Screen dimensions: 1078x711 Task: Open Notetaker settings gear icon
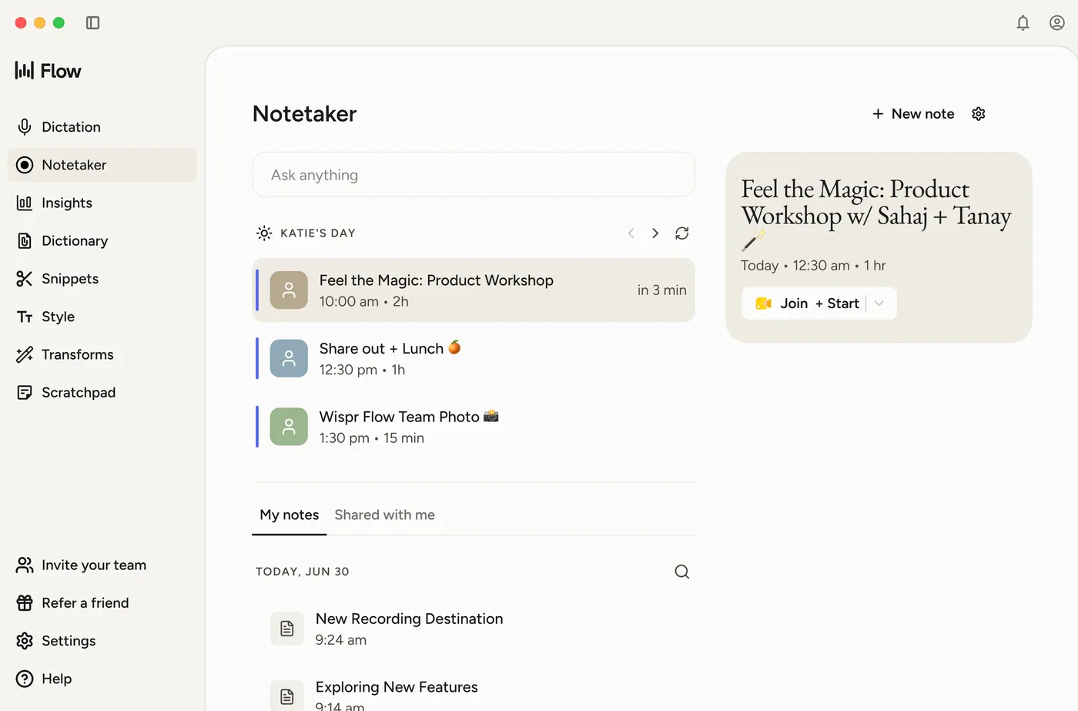tap(979, 114)
